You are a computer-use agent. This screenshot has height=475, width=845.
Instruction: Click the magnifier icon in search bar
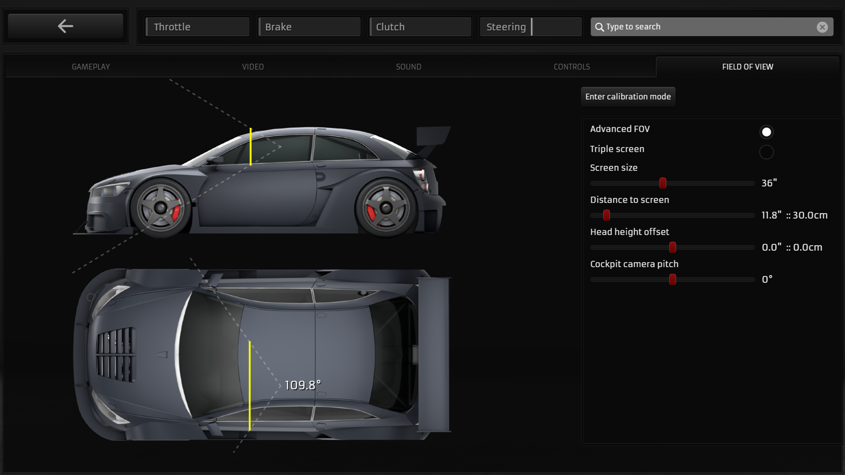599,27
